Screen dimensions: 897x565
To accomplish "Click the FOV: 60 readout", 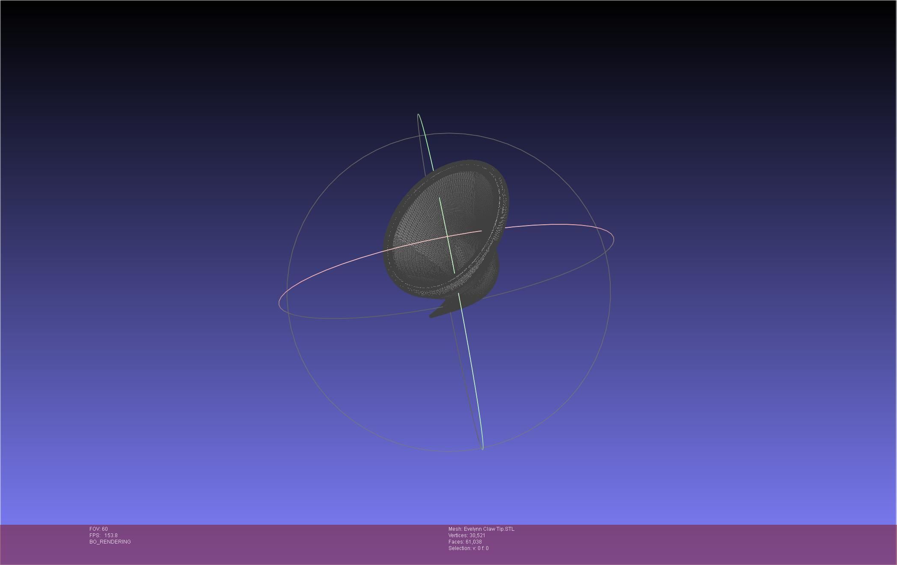I will pyautogui.click(x=98, y=529).
